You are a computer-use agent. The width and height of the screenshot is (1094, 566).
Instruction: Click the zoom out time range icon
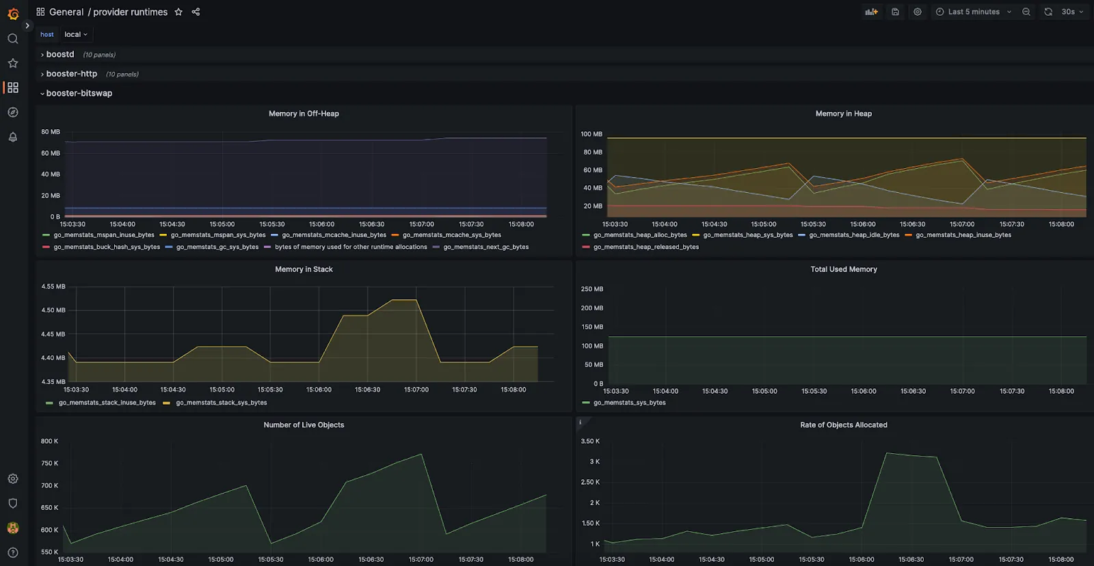[1026, 12]
